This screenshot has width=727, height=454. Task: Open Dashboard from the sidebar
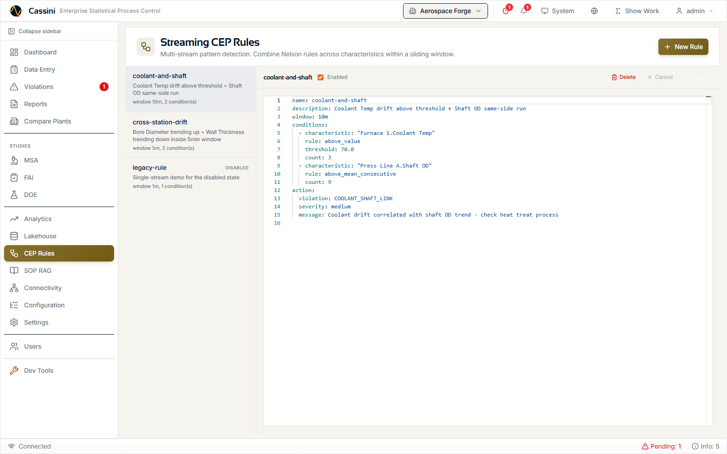coord(59,52)
